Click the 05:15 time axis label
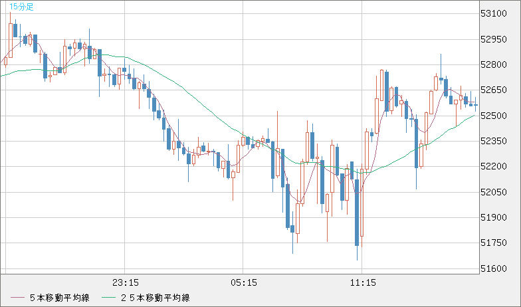Screen dimensions: 521x307 pyautogui.click(x=243, y=283)
